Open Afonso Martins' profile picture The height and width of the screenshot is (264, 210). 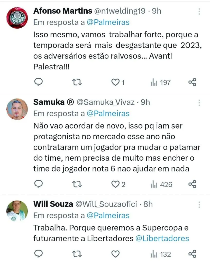point(17,18)
